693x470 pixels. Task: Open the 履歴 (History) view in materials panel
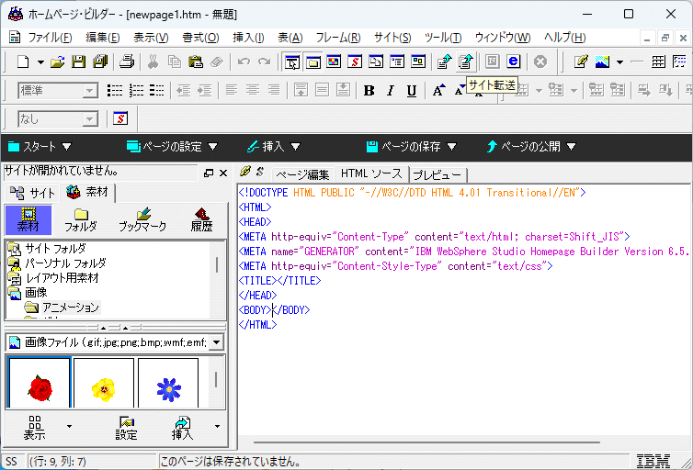pyautogui.click(x=201, y=219)
